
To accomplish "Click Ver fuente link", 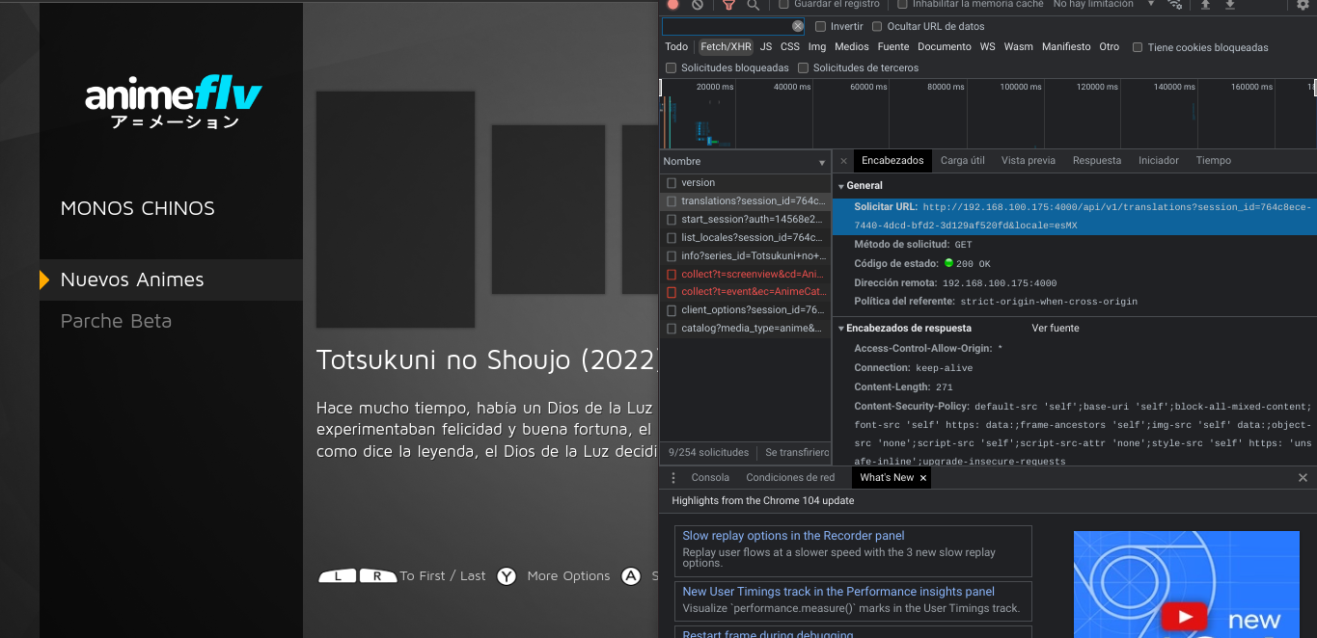I will point(1056,329).
